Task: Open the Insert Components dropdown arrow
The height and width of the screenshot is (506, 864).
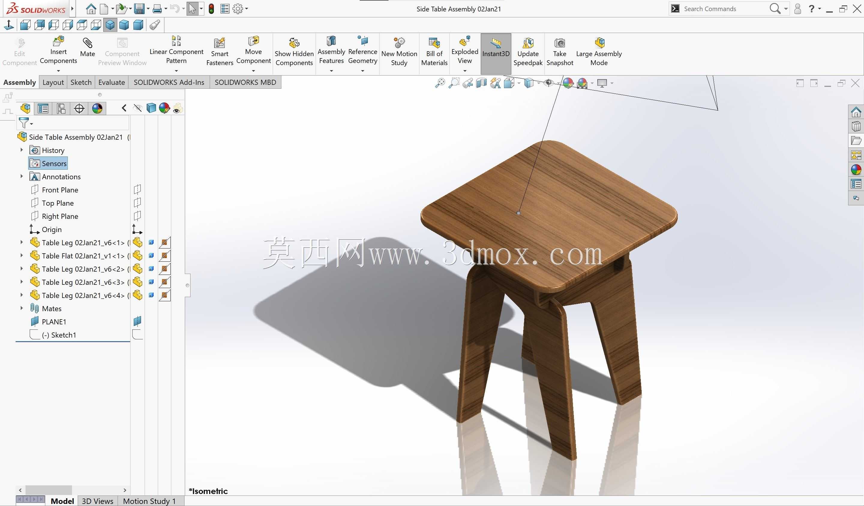Action: point(58,71)
